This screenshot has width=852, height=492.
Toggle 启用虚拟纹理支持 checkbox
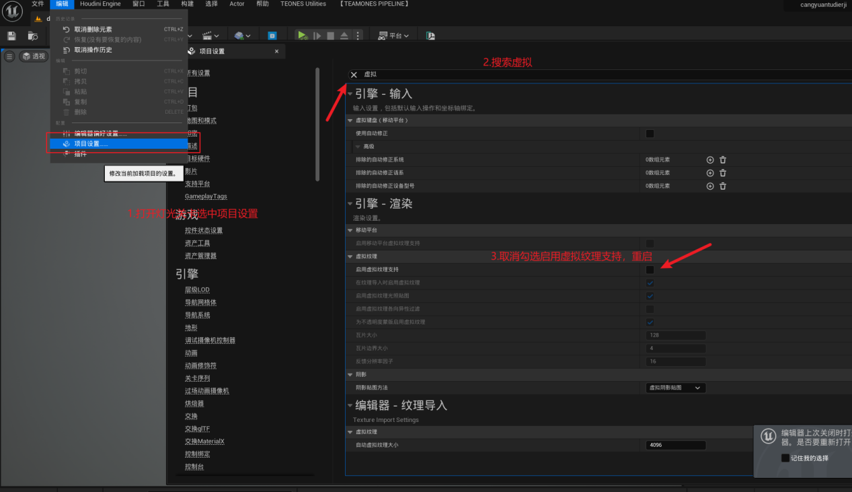[650, 270]
